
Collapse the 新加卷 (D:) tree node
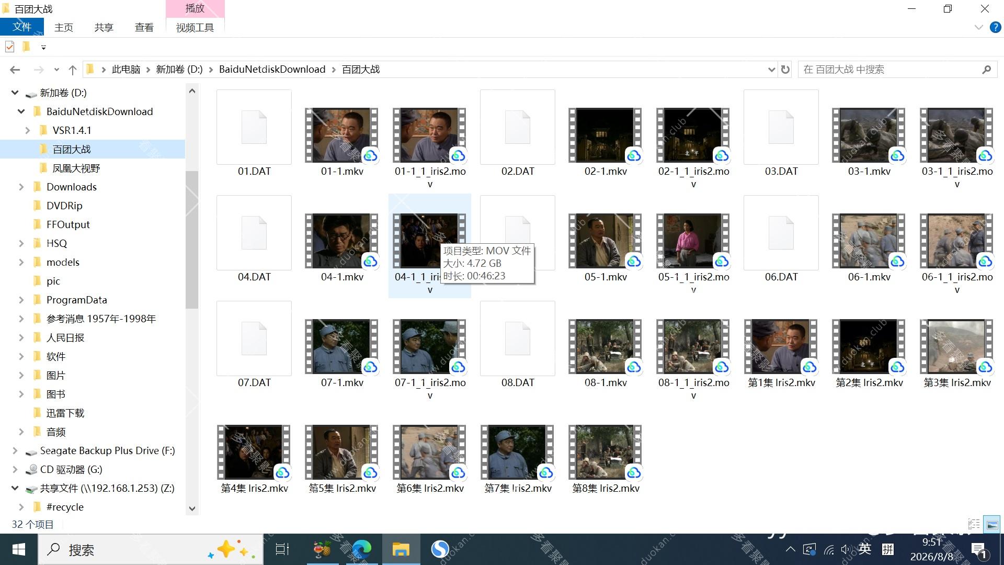coord(15,93)
